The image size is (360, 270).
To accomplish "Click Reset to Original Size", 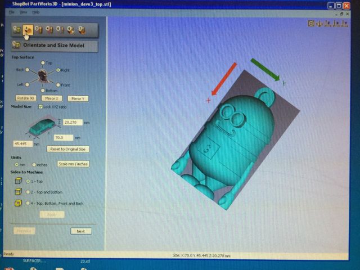I will pyautogui.click(x=68, y=149).
